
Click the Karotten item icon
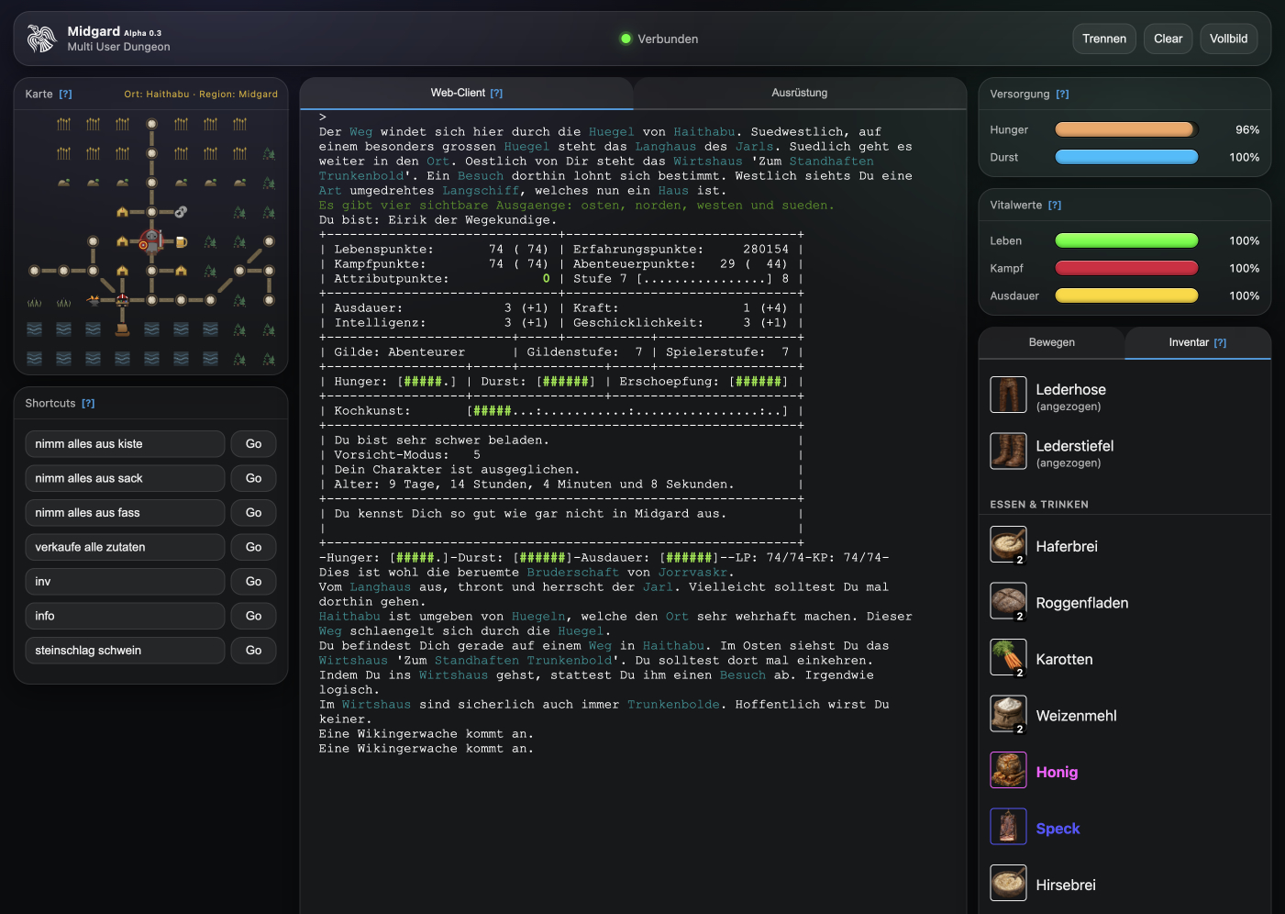pyautogui.click(x=1008, y=658)
